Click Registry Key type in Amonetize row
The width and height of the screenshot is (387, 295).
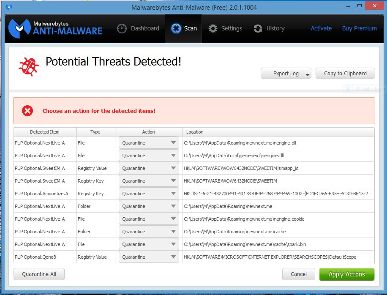(x=90, y=194)
